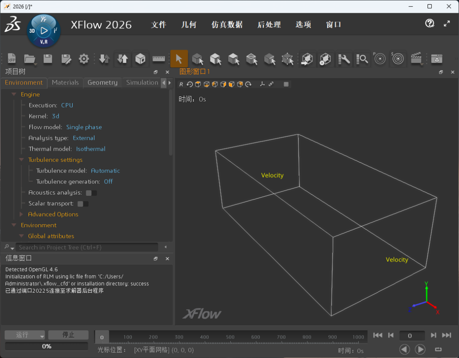The image size is (459, 358).
Task: Click the new XFP project icon
Action: 11,59
